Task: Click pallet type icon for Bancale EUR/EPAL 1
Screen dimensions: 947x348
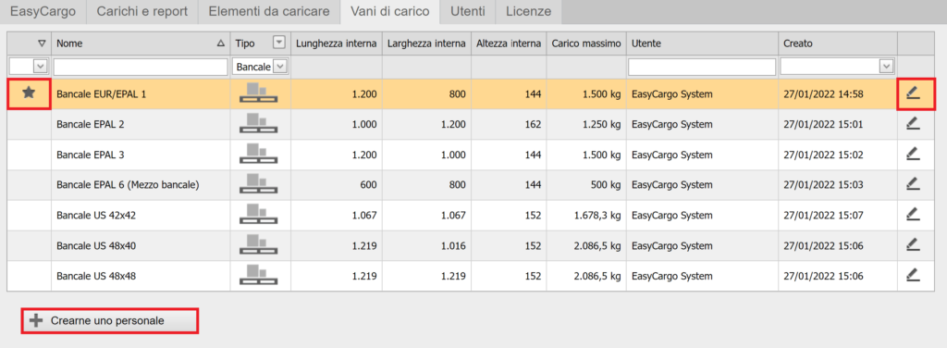Action: (x=259, y=93)
